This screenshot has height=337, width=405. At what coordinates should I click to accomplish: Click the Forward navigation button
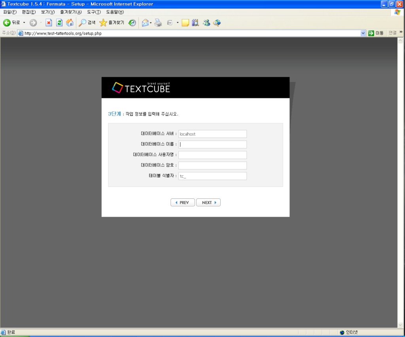pyautogui.click(x=33, y=23)
